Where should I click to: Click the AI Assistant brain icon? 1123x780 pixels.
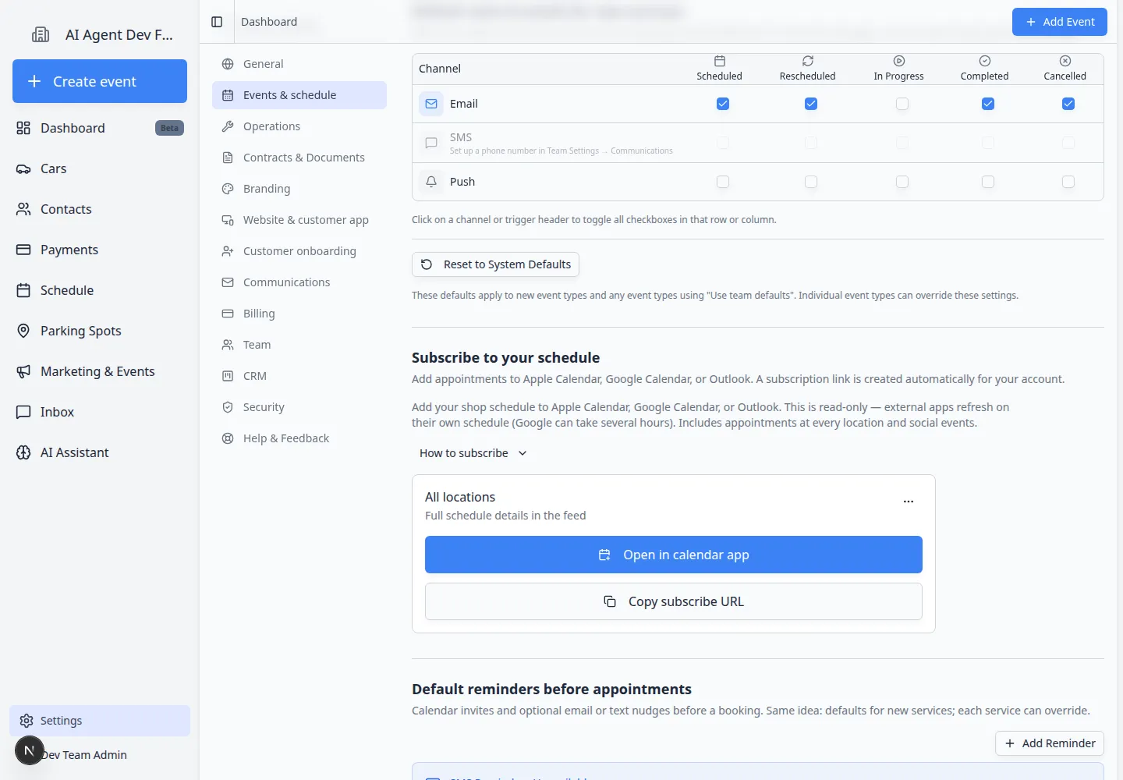coord(23,452)
